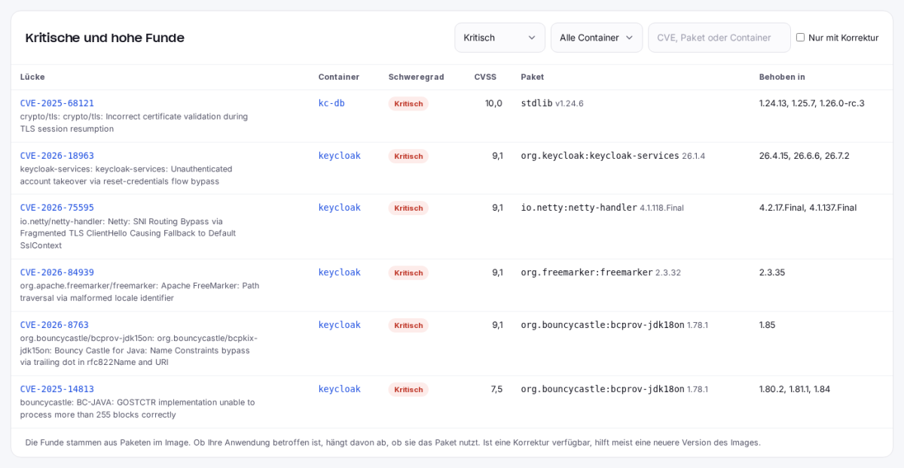
Task: Click the Bouncy Castle Name Constraints bypass description
Action: click(139, 350)
